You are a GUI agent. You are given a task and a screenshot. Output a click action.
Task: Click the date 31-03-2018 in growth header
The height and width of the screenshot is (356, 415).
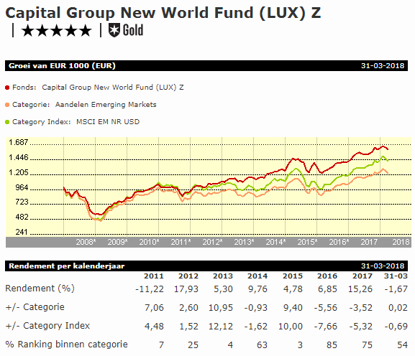(383, 66)
